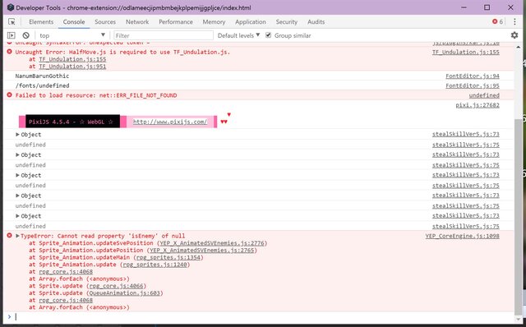Open the Network tab
526x327 pixels.
(137, 22)
